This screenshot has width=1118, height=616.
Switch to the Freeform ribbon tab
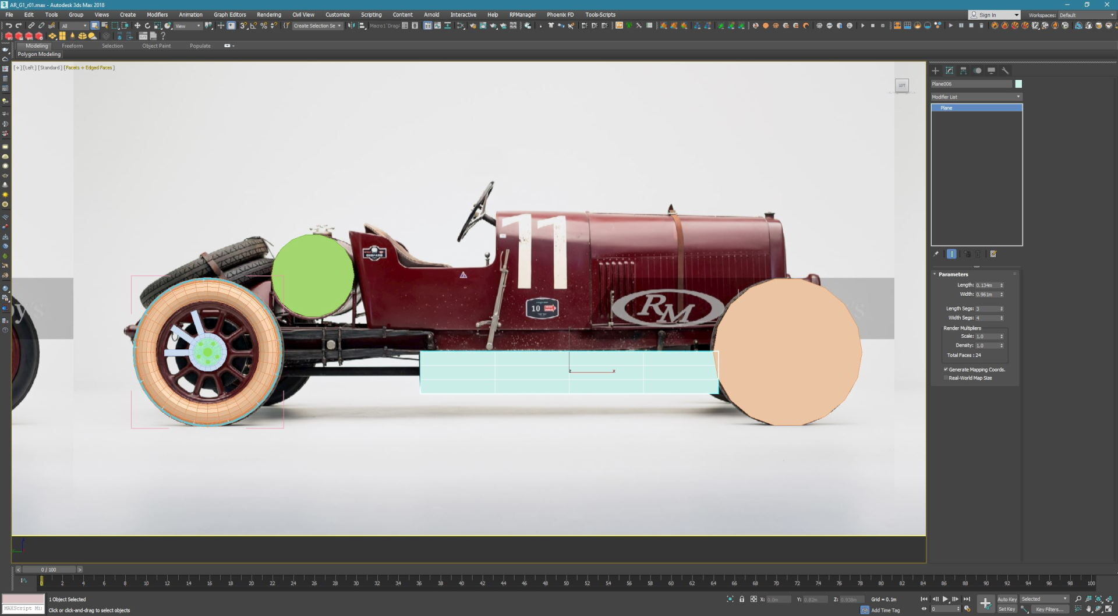72,46
